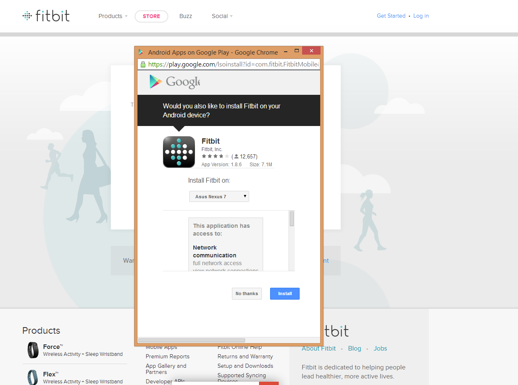Viewport: 518px width, 385px height.
Task: Open the Products dropdown menu
Action: point(113,16)
